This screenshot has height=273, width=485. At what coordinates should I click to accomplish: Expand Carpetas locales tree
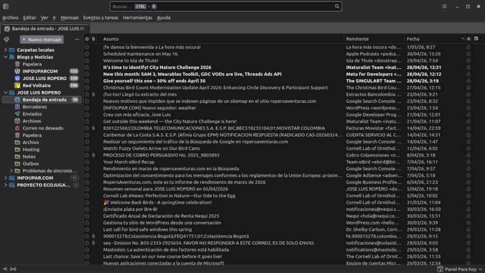[5, 50]
